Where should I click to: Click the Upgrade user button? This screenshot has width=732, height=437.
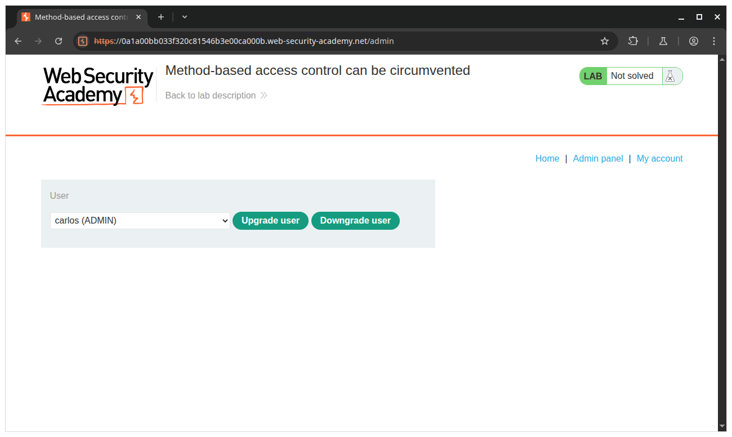coord(270,220)
